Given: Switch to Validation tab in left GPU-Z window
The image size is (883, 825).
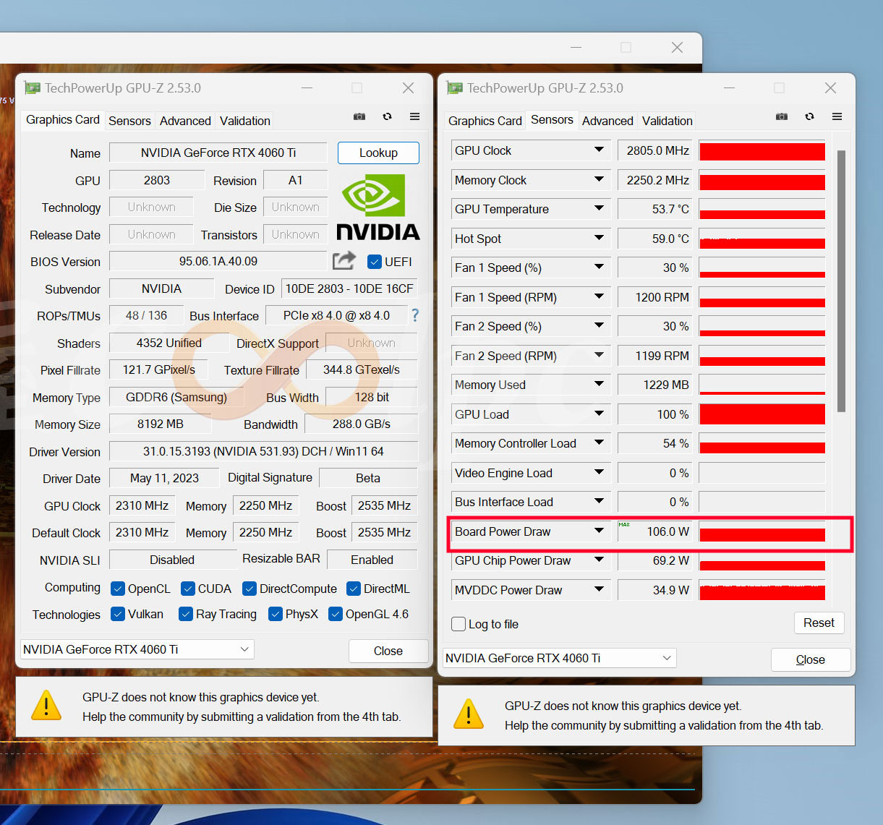Looking at the screenshot, I should coord(245,121).
